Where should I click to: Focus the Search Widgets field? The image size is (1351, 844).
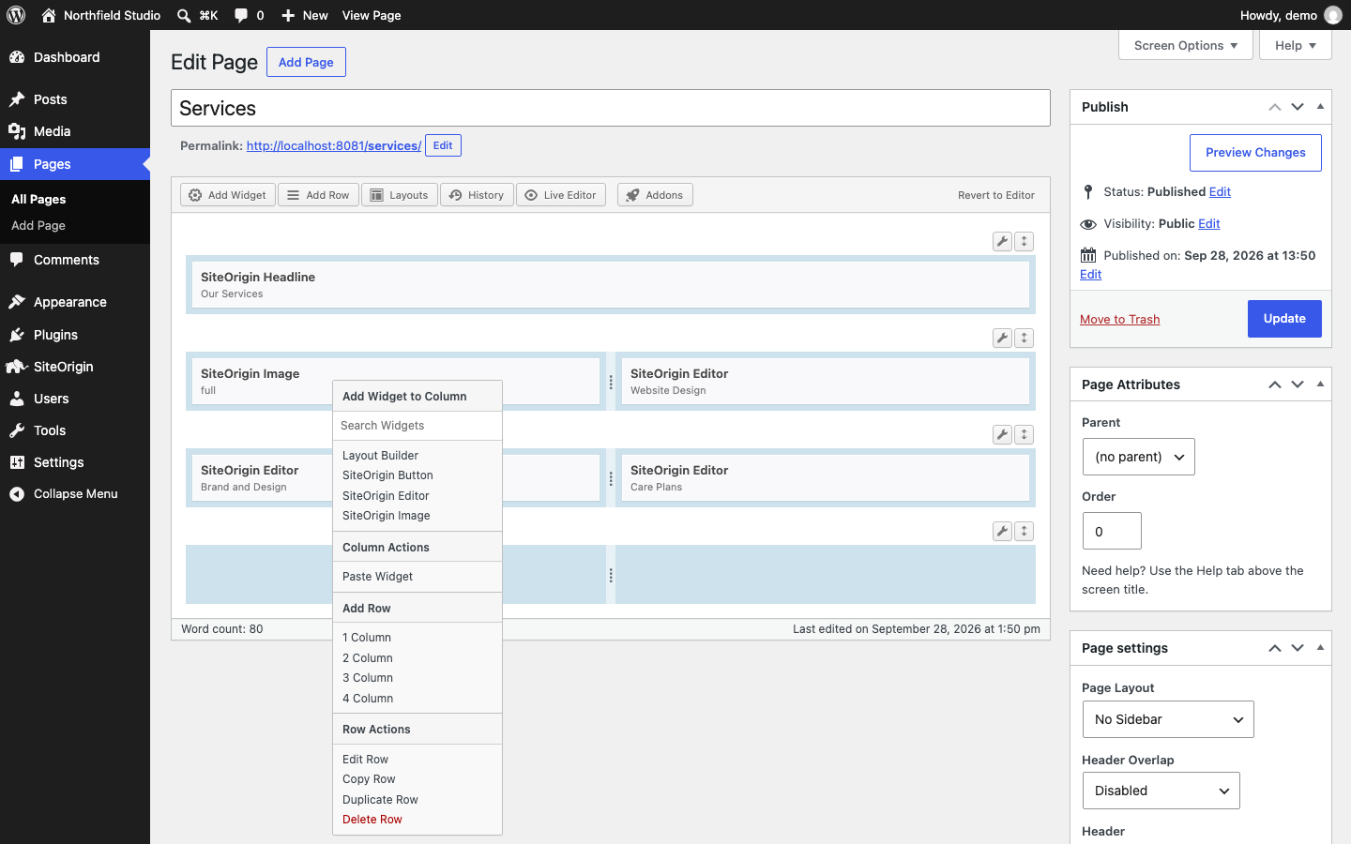click(417, 426)
